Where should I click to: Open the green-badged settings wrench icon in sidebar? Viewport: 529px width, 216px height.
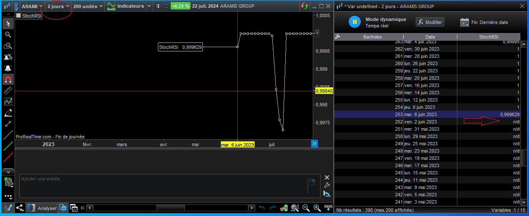8,182
